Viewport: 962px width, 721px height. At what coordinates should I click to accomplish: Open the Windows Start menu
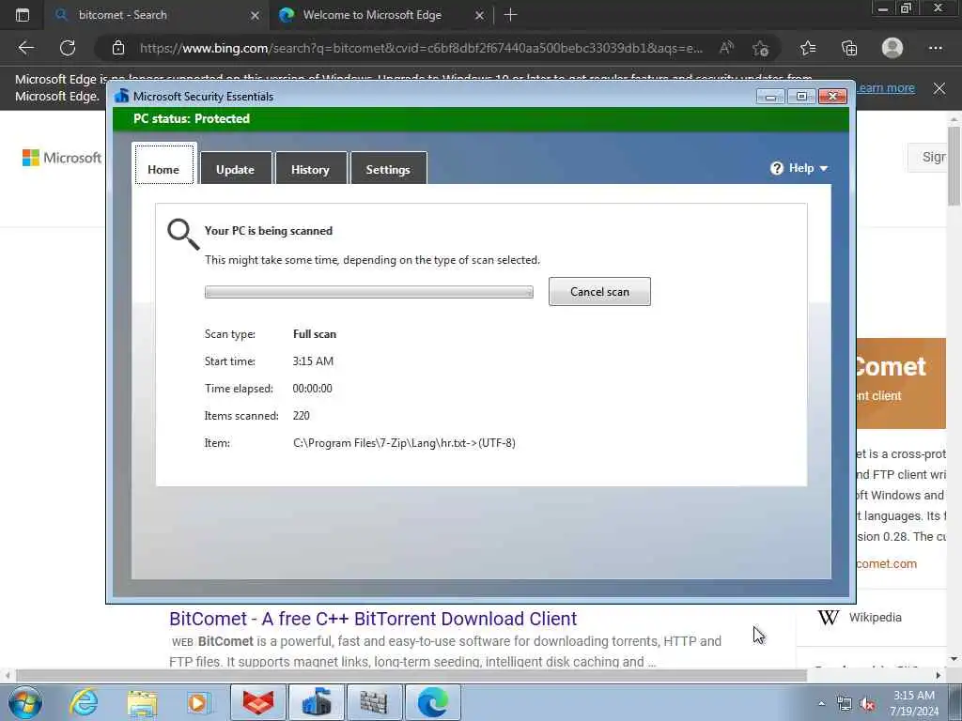pos(24,702)
